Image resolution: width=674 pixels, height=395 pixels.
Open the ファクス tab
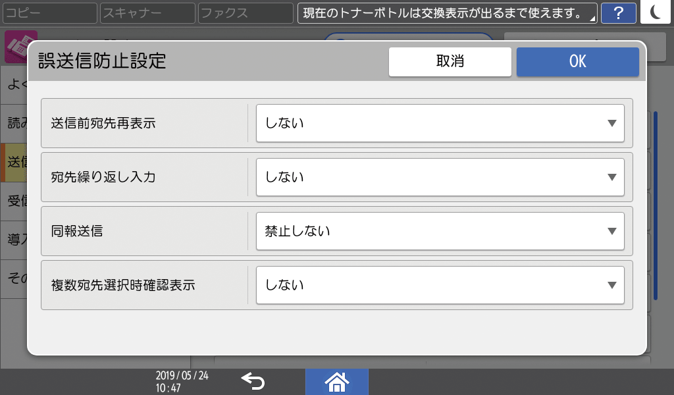244,13
